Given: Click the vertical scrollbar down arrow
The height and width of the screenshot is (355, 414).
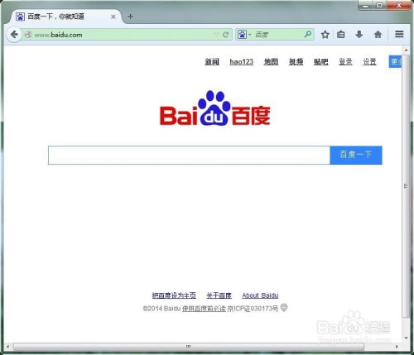Looking at the screenshot, I should tap(406, 338).
